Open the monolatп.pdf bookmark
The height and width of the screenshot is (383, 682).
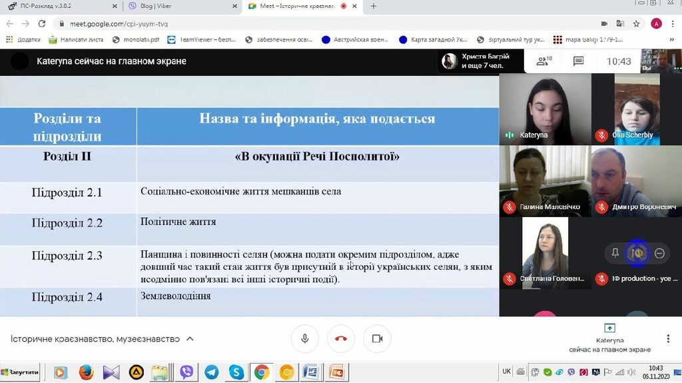tap(137, 39)
